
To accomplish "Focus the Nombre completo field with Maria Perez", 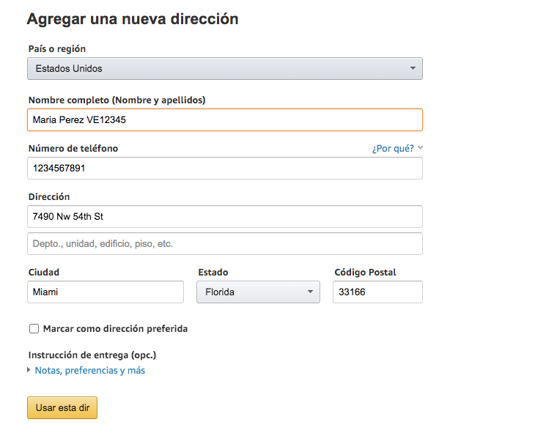I will pos(225,119).
